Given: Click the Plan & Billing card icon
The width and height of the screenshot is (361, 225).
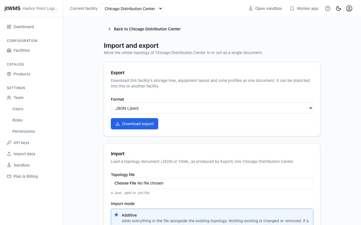Looking at the screenshot, I should 9,176.
